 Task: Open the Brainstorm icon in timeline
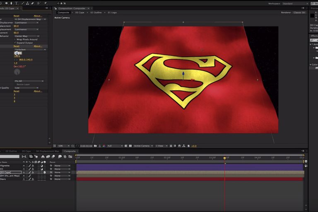(x=60, y=157)
